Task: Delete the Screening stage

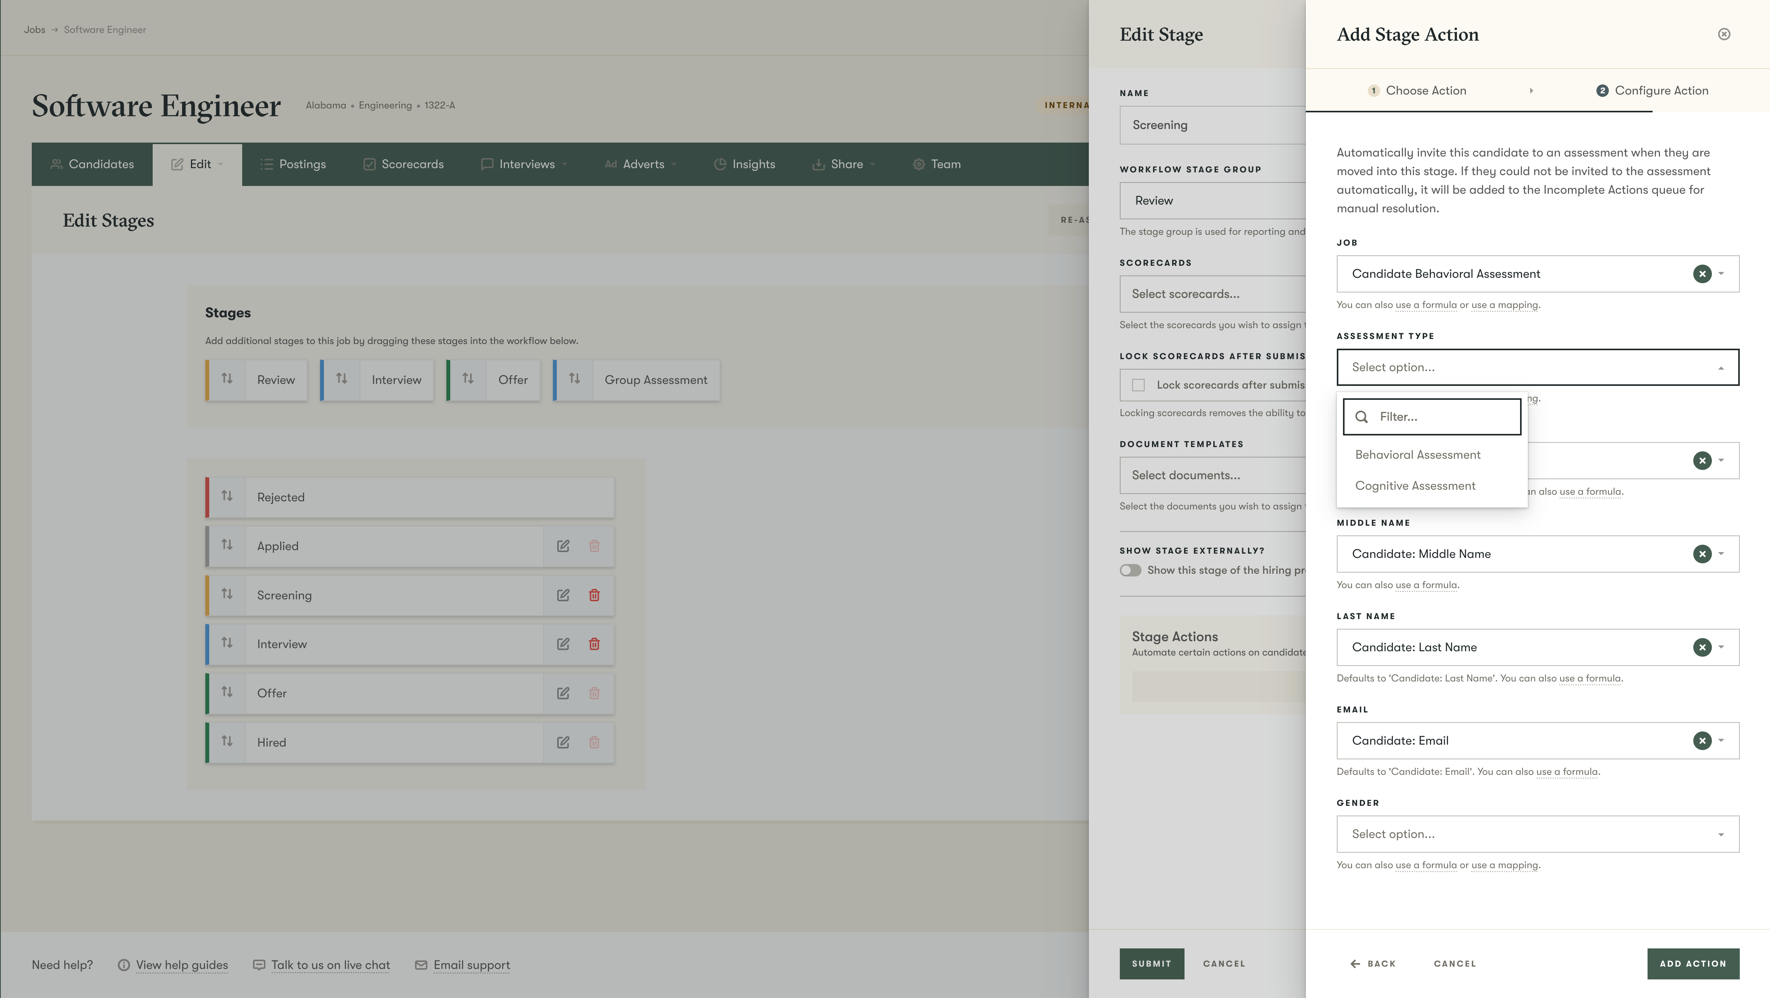Action: pos(594,595)
